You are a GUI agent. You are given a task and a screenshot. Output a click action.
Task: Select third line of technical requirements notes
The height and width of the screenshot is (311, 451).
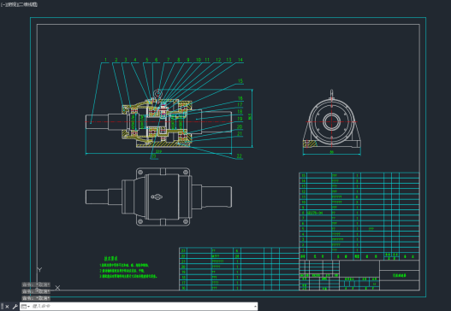(x=128, y=276)
